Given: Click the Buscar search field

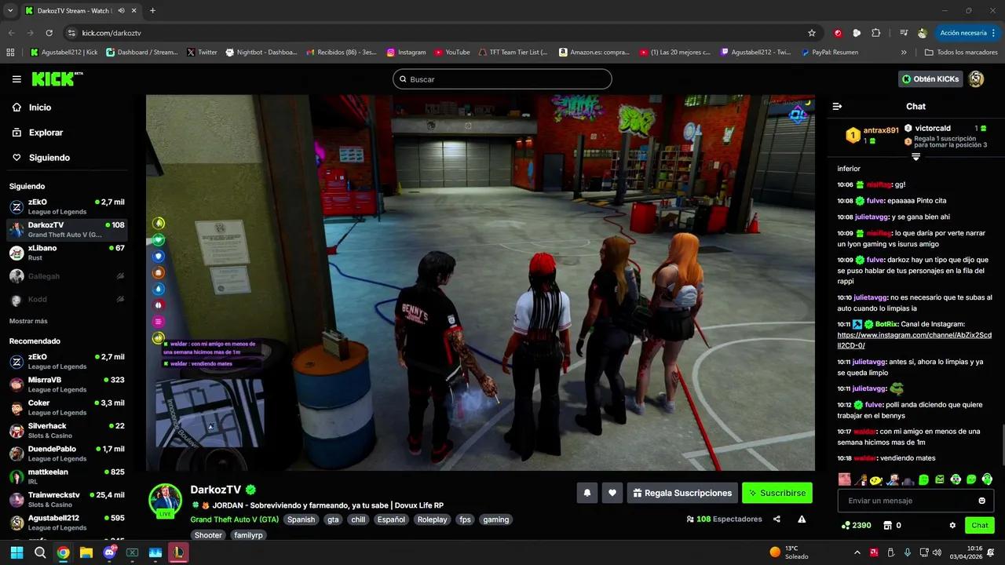Looking at the screenshot, I should click(x=502, y=79).
